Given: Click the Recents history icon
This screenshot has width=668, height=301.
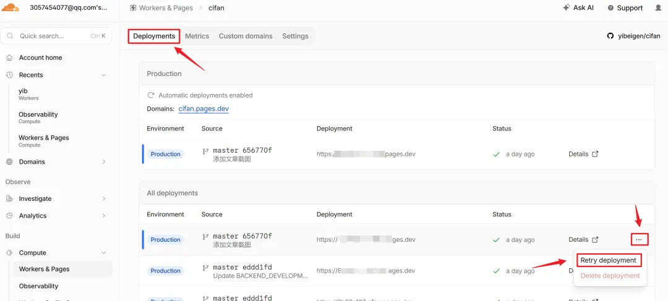Looking at the screenshot, I should pyautogui.click(x=9, y=75).
